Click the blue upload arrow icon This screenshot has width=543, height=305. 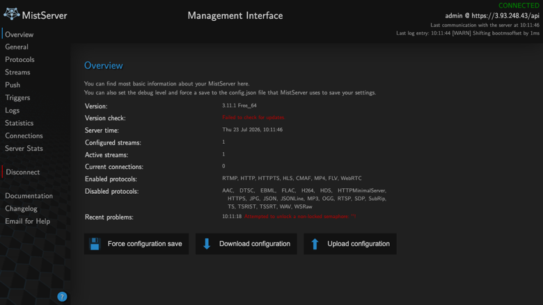[x=315, y=244]
